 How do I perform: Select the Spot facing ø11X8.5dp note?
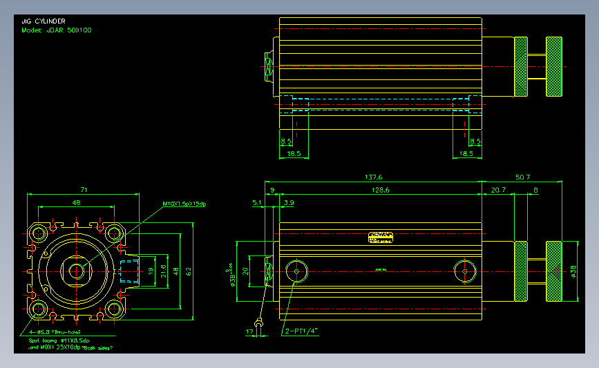[x=59, y=340]
